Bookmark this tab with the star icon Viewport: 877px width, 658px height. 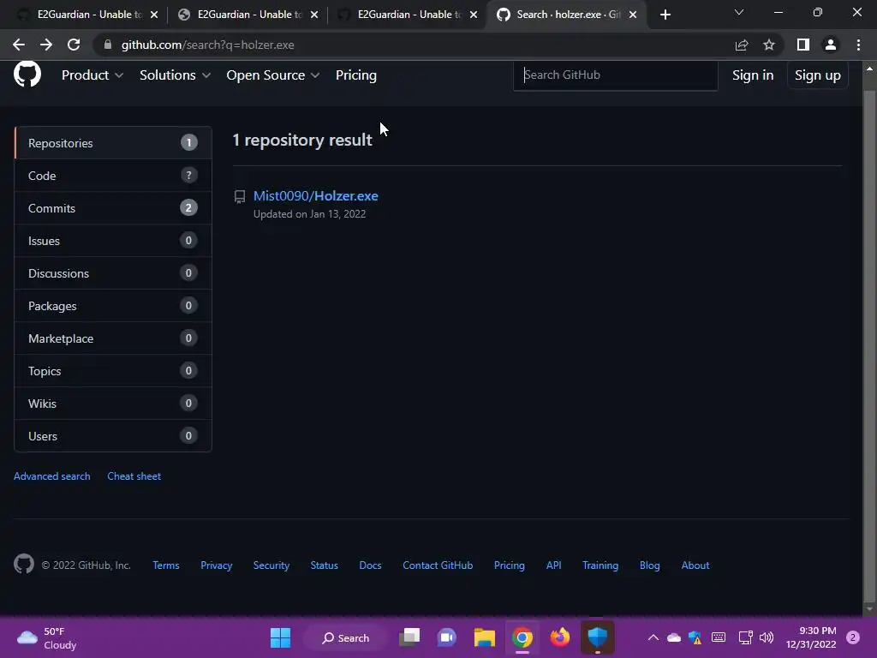tap(769, 45)
